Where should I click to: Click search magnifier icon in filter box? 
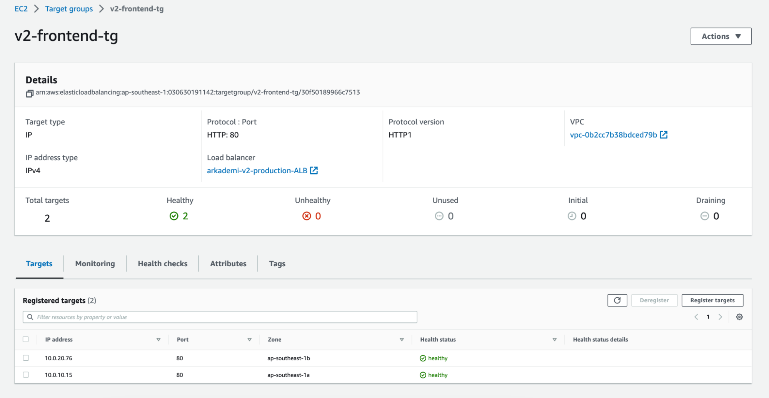point(30,317)
